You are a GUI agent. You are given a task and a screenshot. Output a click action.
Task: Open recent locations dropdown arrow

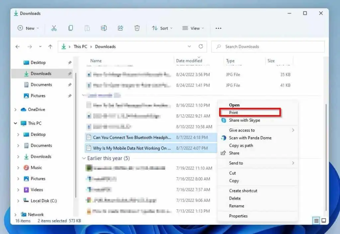coord(40,46)
